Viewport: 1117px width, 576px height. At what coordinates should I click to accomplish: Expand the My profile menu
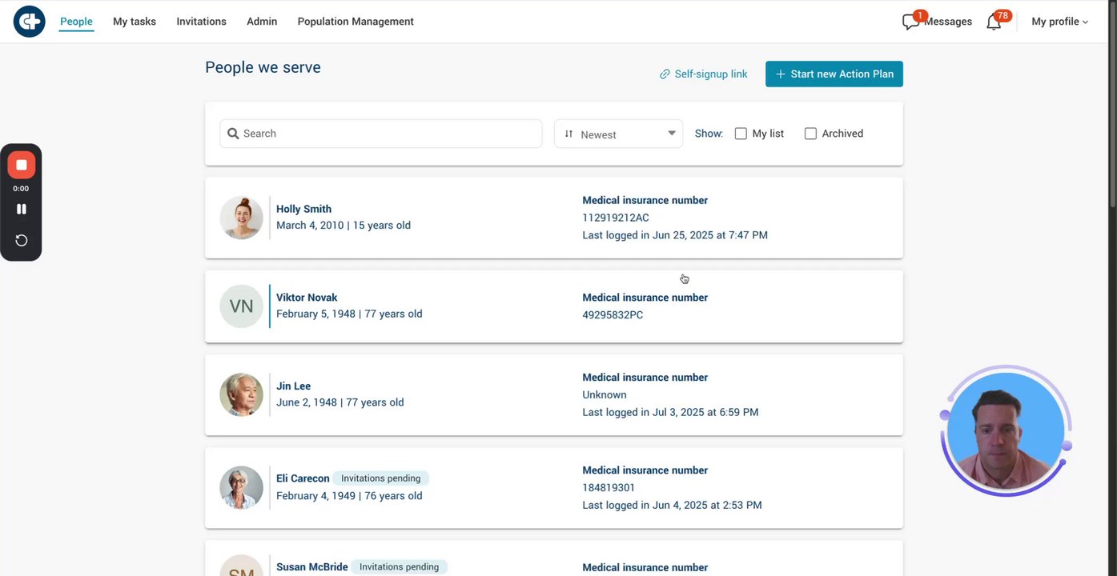point(1059,22)
